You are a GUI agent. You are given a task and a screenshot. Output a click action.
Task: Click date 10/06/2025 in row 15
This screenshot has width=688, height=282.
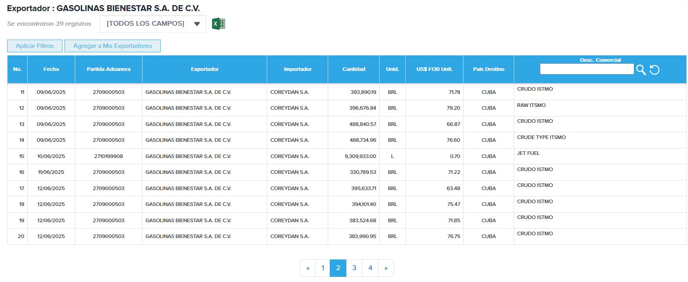[51, 156]
